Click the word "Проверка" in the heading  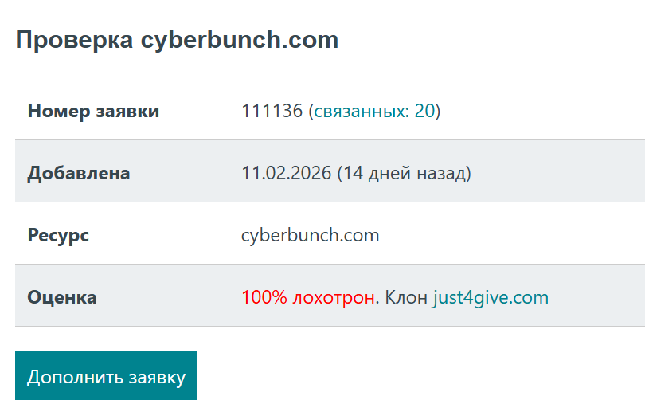74,40
